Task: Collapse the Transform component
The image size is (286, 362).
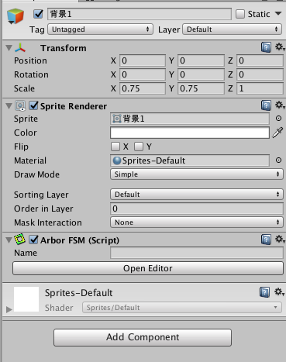Action: 9,48
